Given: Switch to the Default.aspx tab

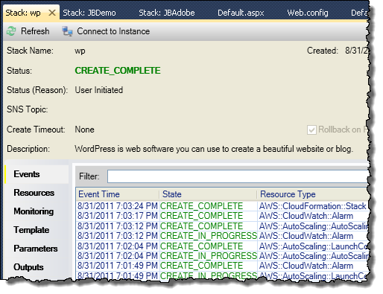Looking at the screenshot, I should coord(241,13).
